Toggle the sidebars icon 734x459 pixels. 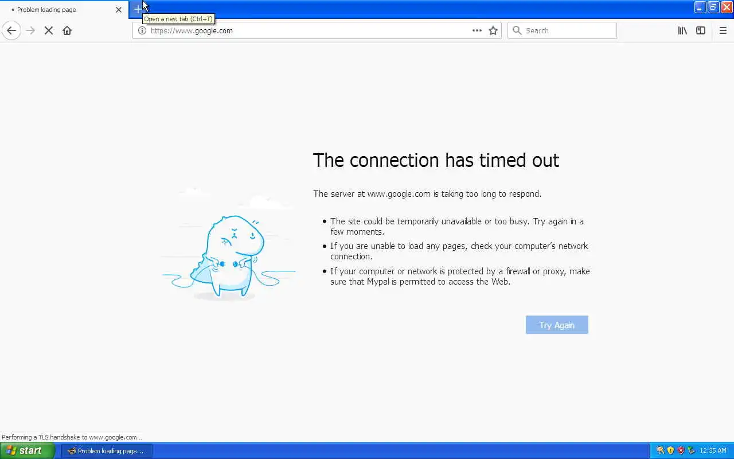point(701,30)
